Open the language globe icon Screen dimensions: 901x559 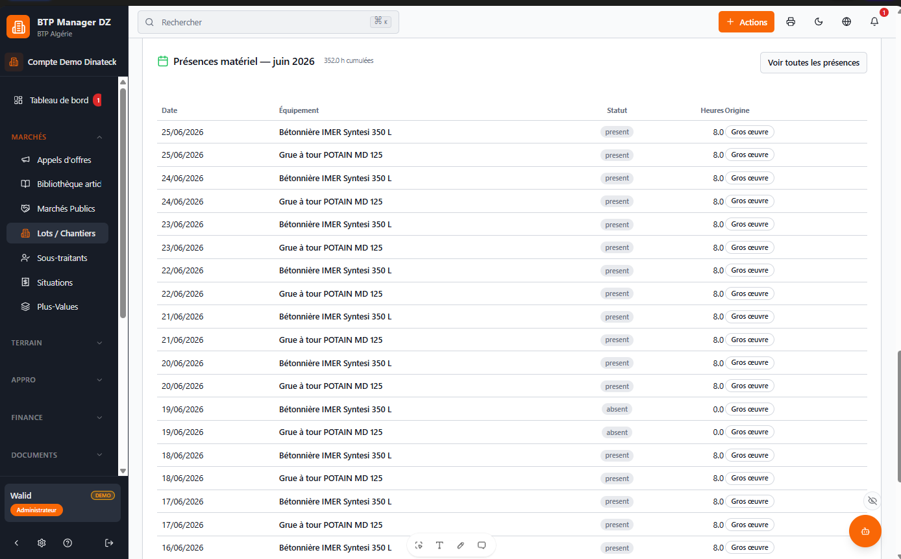click(846, 22)
